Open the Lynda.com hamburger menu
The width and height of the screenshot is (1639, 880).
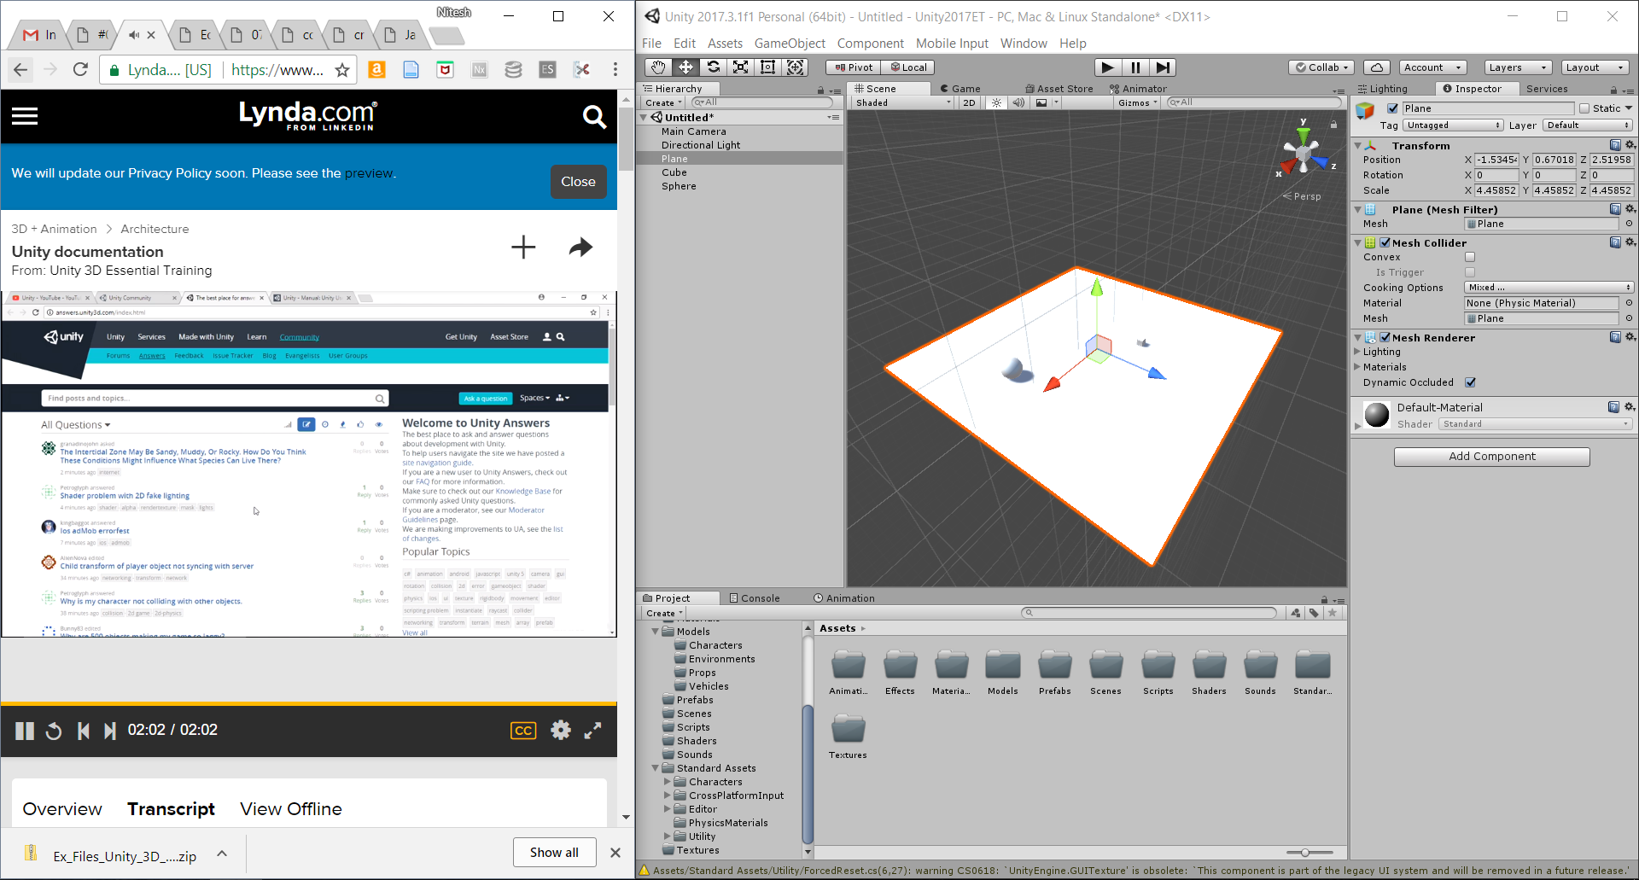[25, 116]
